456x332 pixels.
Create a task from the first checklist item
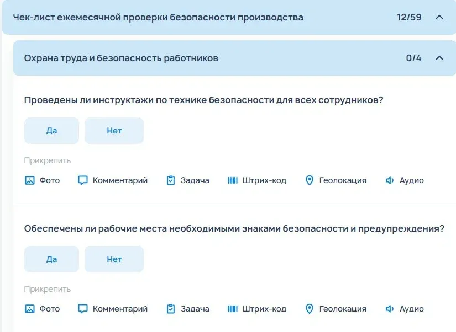[x=192, y=180]
